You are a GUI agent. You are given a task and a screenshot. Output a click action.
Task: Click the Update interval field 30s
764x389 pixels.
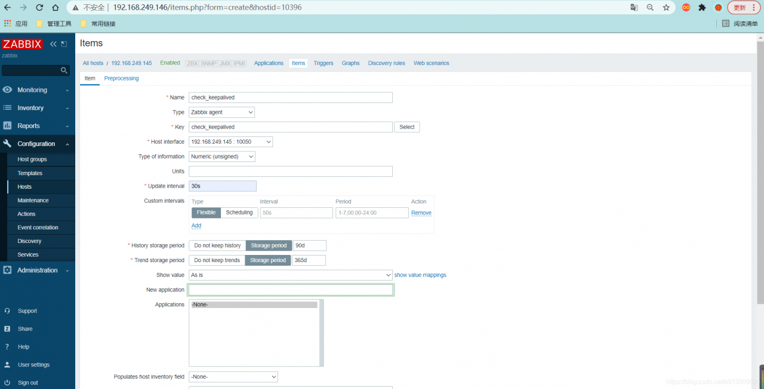(x=223, y=186)
